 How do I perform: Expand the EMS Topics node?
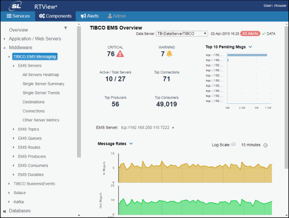tap(14, 129)
